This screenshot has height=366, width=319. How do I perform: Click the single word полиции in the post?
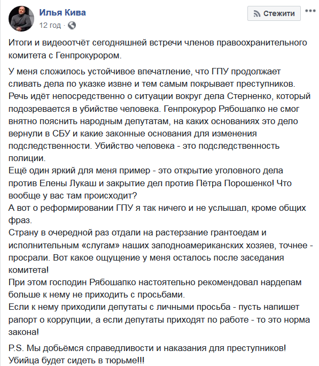(27, 158)
